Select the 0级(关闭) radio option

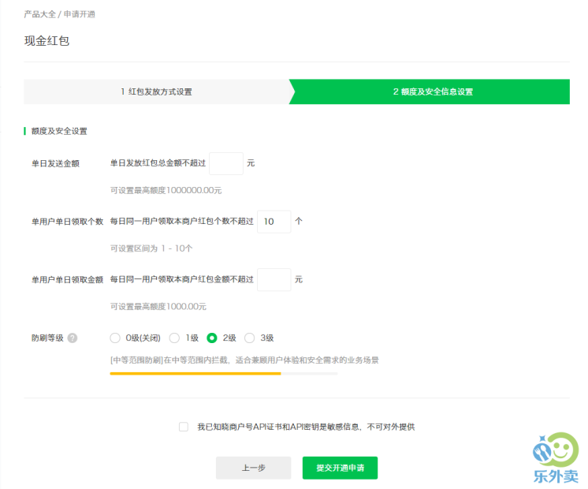115,338
